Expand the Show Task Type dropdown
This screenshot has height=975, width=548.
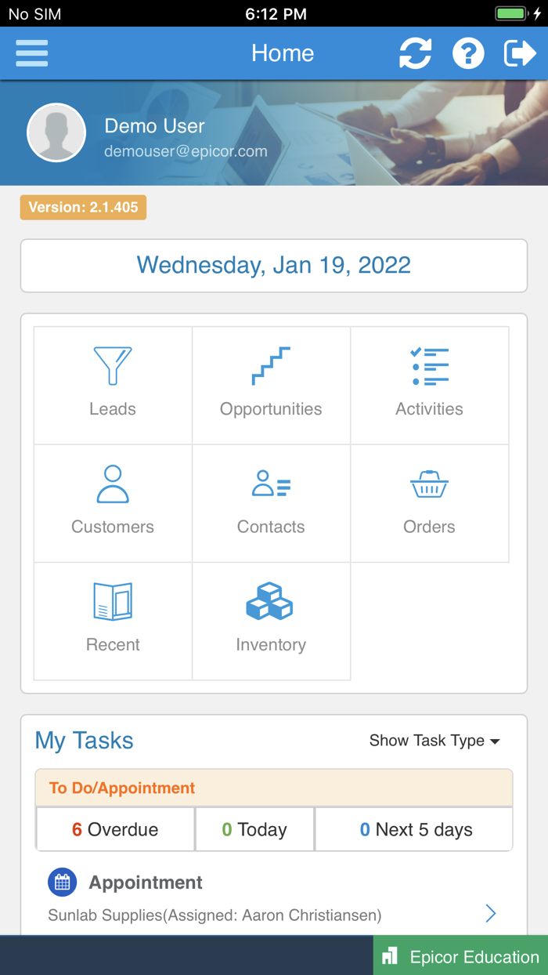pos(434,741)
